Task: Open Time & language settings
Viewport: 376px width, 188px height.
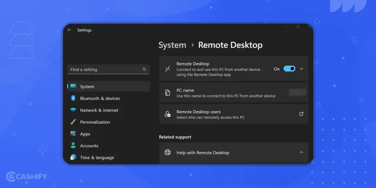Action: [109, 158]
